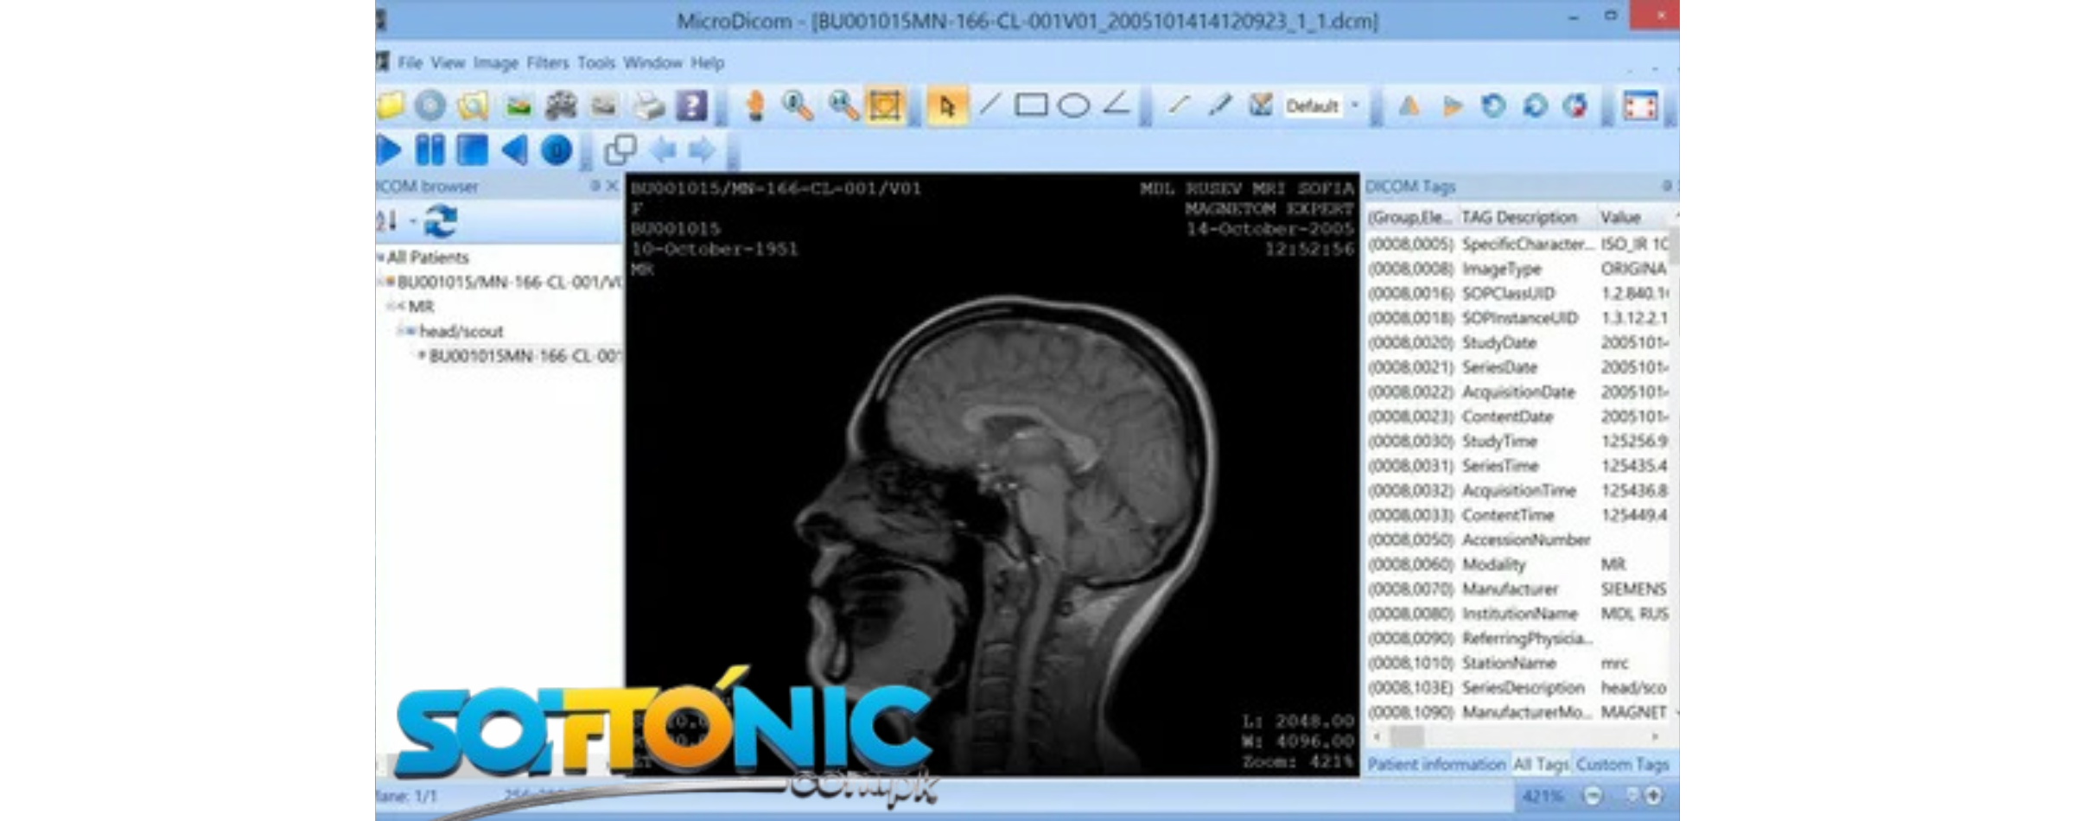Viewport: 2074px width, 821px height.
Task: Go to previous image with left arrow
Action: pos(663,150)
